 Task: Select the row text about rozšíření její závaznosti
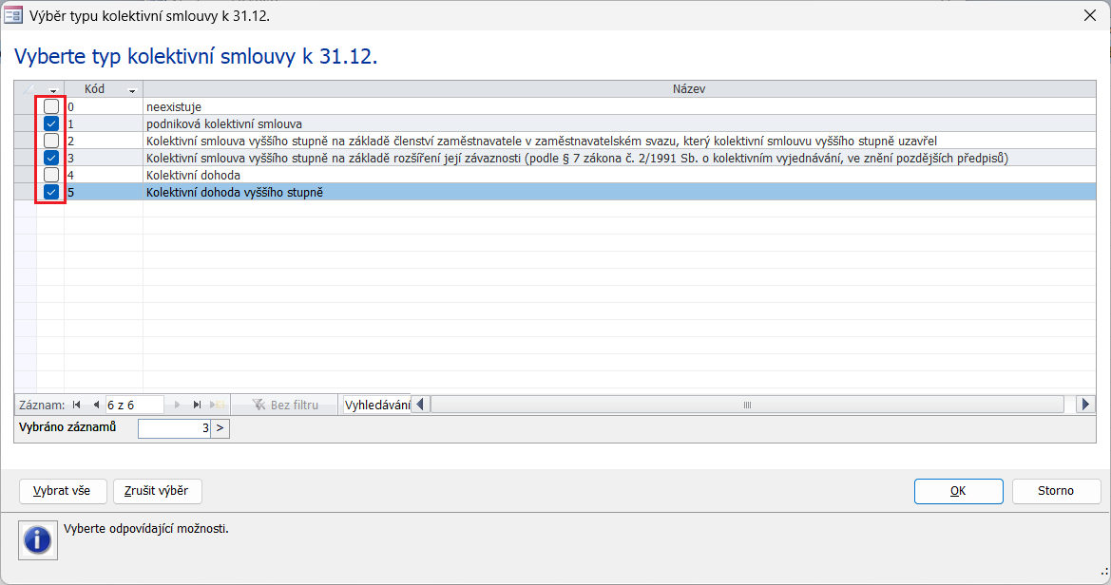[620, 158]
